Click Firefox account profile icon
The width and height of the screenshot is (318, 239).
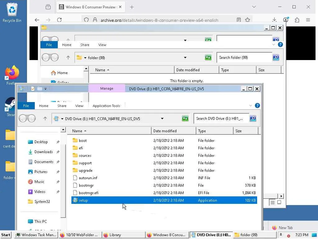[286, 20]
